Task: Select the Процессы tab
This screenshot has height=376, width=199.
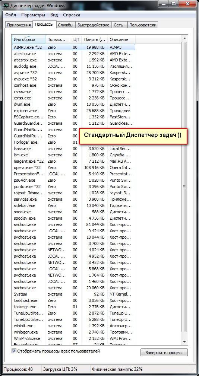Action: (x=44, y=25)
